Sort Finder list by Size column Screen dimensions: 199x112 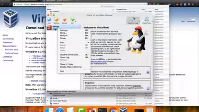[143, 9]
